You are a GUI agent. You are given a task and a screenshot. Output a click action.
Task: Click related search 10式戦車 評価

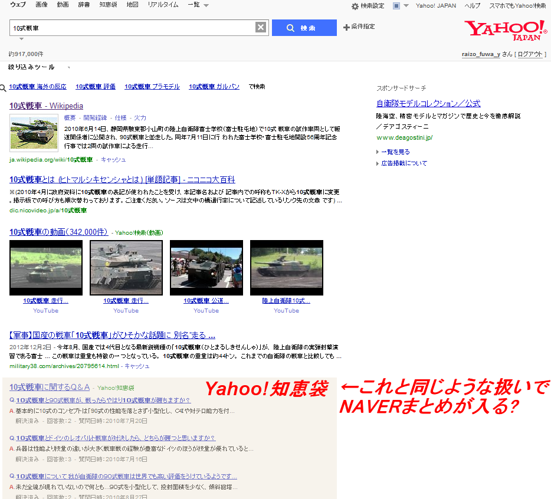(96, 87)
